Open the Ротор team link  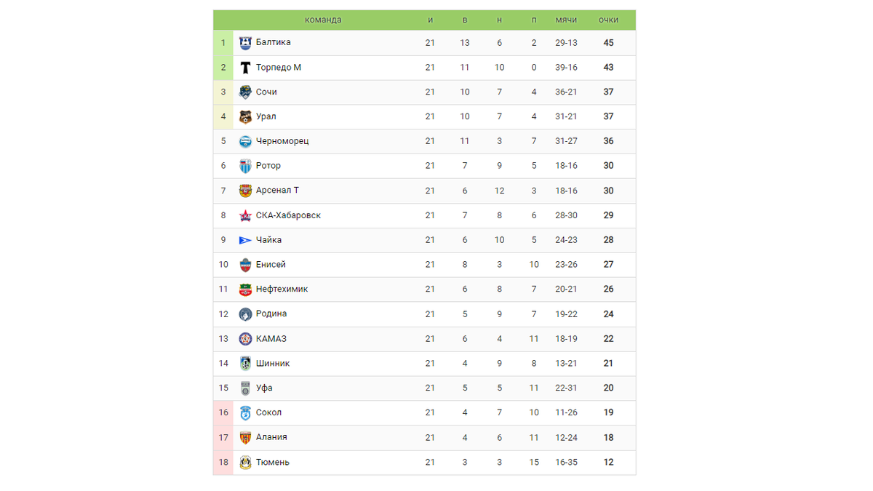point(268,166)
